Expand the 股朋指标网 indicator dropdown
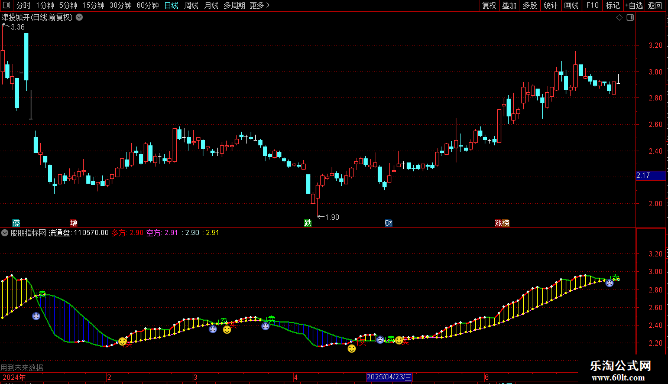Viewport: 668px width, 384px height. coord(5,233)
